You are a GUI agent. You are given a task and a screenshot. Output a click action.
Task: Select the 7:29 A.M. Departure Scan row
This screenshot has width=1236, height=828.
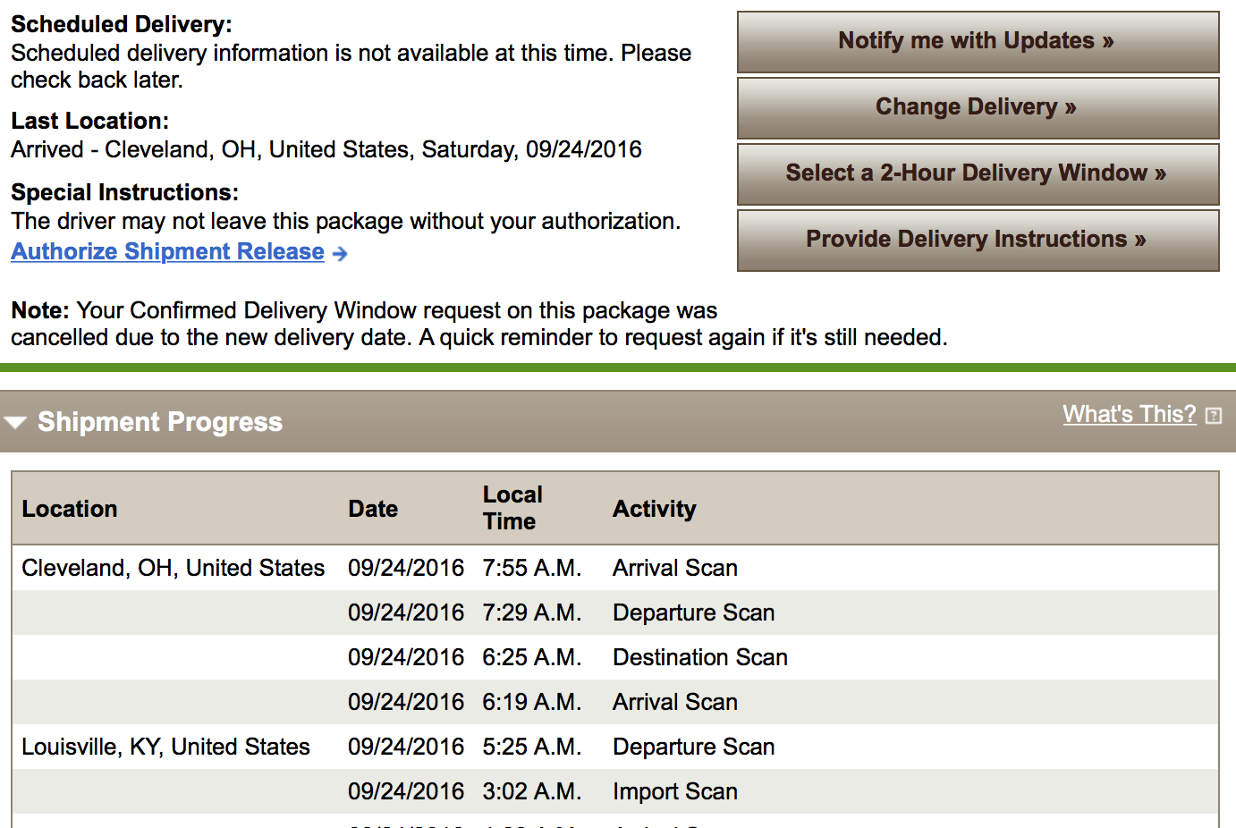tap(615, 613)
